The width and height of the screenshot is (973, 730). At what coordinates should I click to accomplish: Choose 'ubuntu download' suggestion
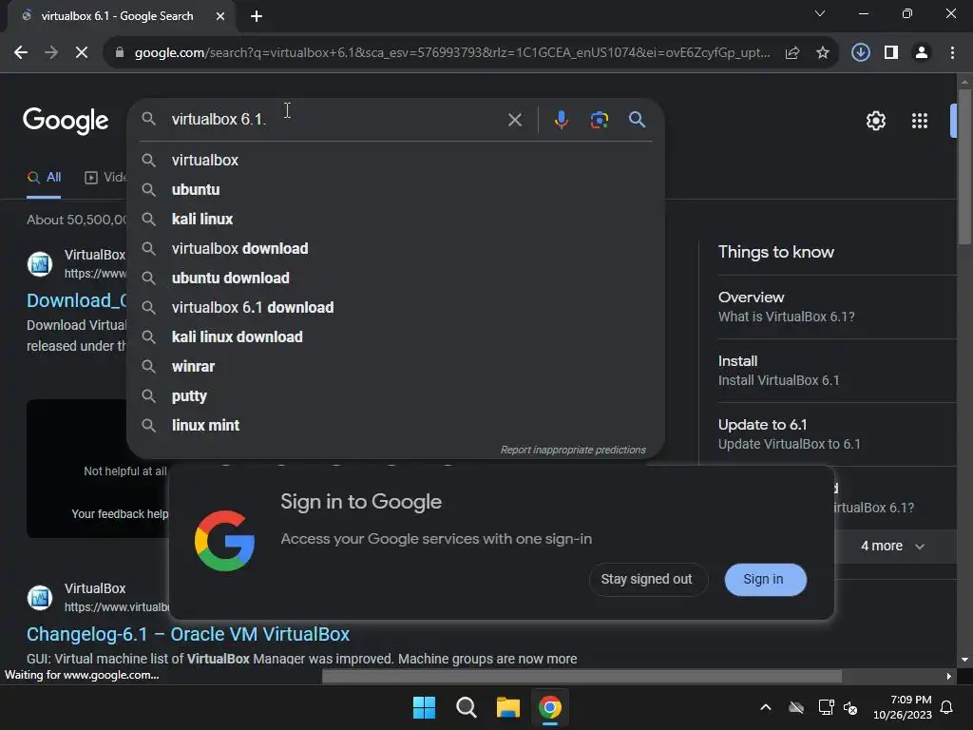[x=395, y=279]
